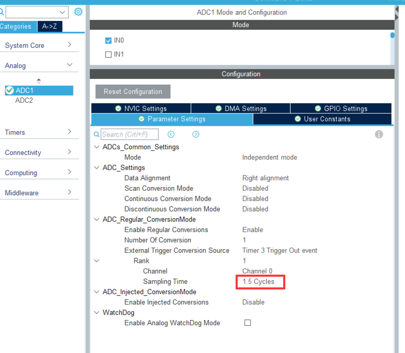
Task: Switch to the Categories tab
Action: (18, 26)
